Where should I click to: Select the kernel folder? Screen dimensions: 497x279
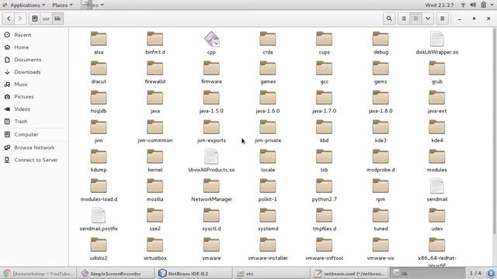point(155,160)
